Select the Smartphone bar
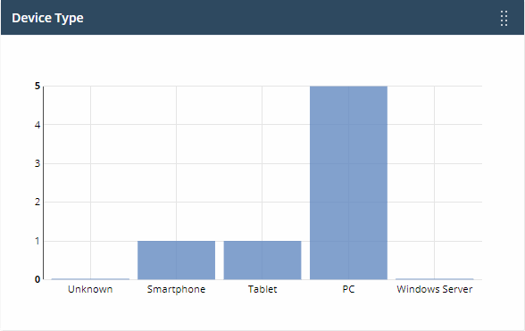Screen dimensions: 525x331 [x=177, y=260]
